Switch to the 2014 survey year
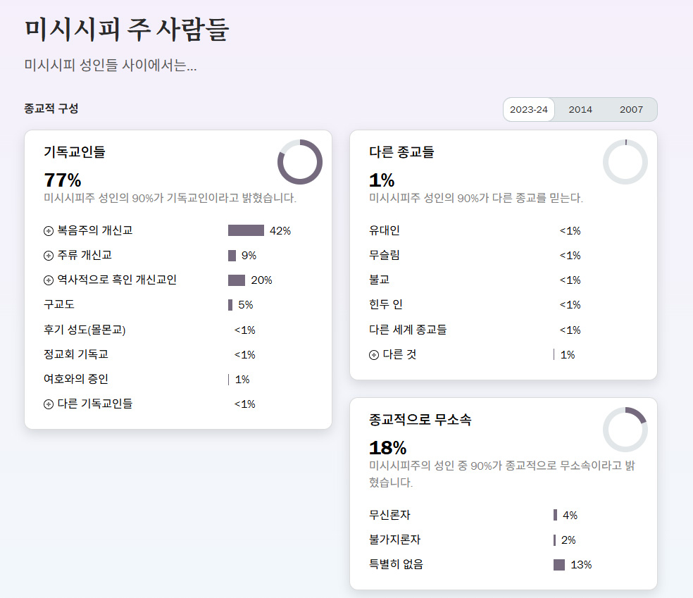The height and width of the screenshot is (598, 693). click(x=580, y=110)
